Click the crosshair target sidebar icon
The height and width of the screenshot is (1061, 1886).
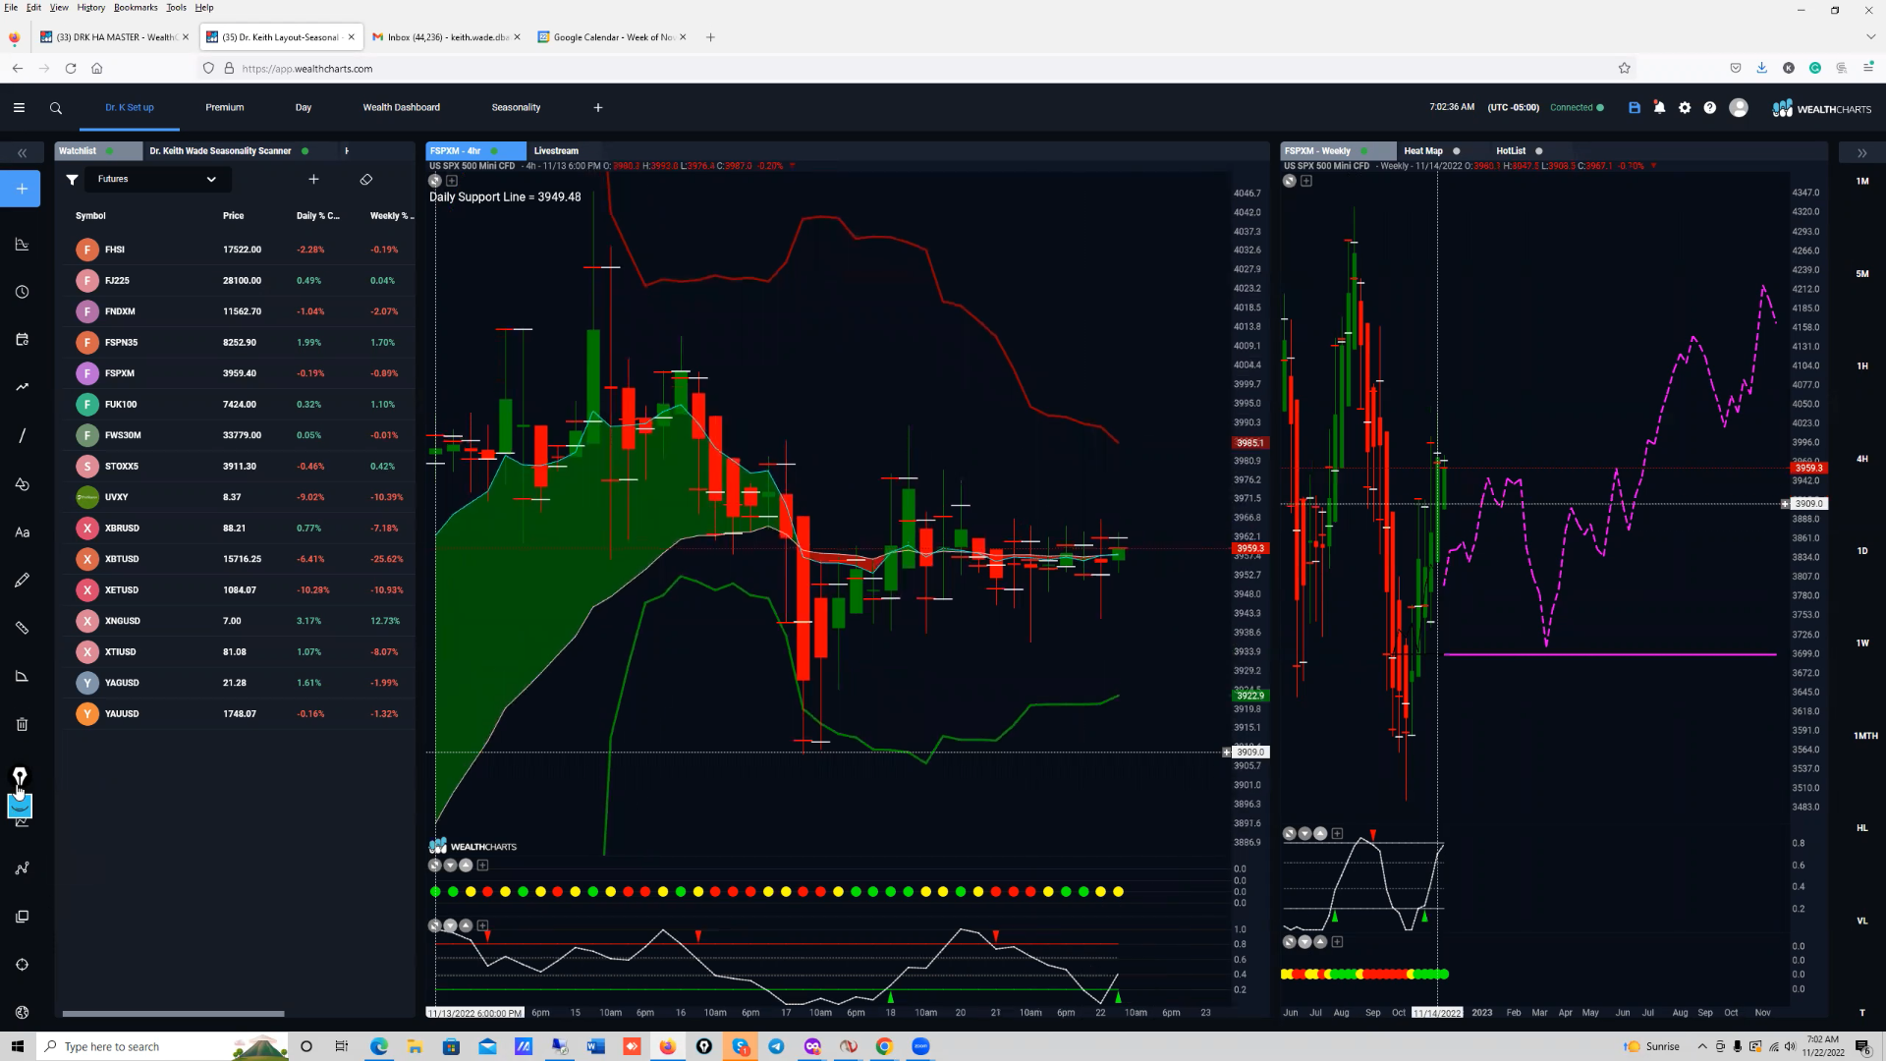22,965
